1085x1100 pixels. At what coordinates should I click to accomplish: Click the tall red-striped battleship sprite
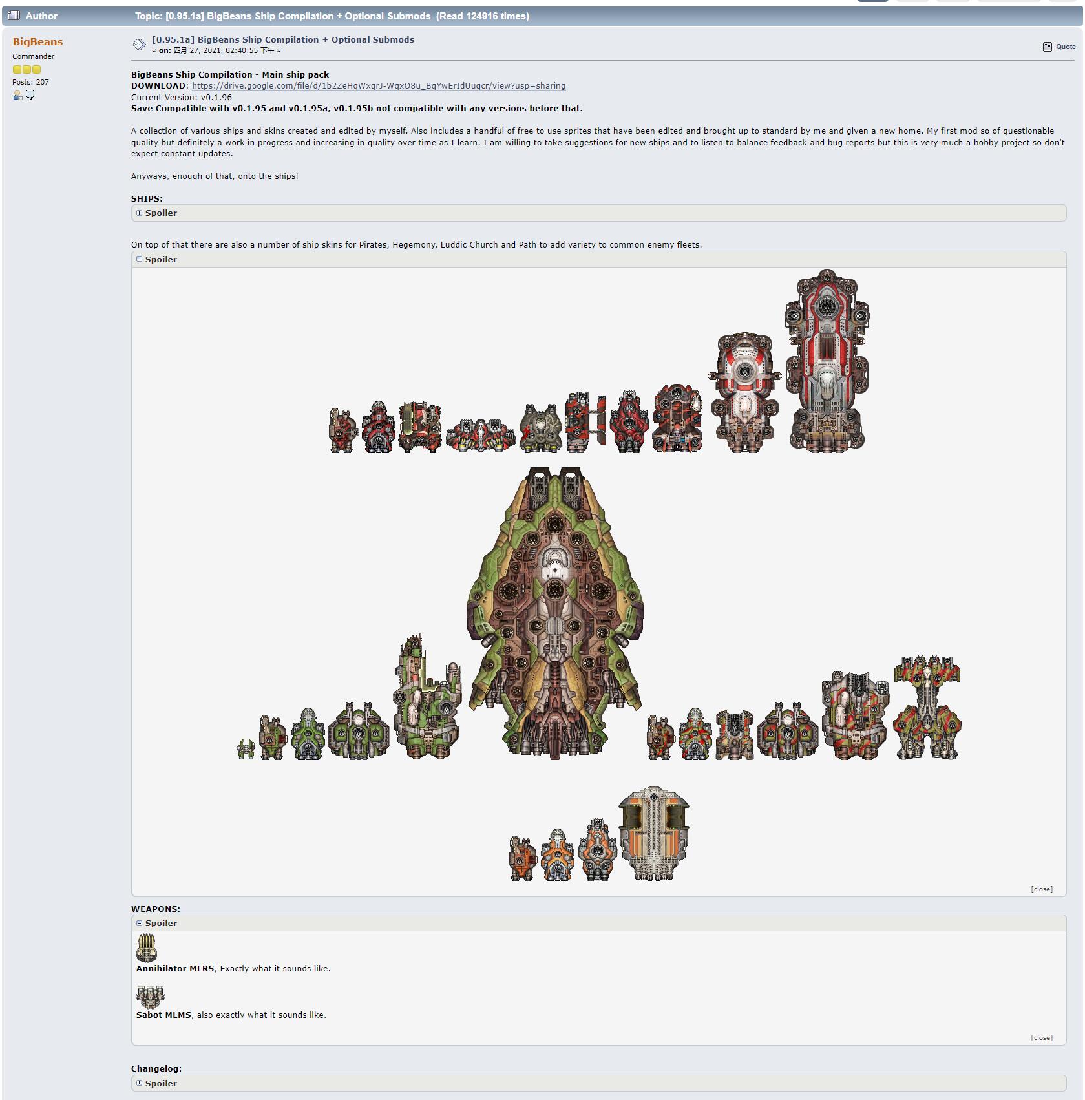[x=827, y=361]
